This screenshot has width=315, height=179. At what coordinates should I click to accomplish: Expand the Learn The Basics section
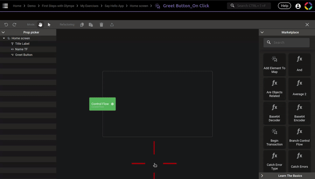pos(262,176)
